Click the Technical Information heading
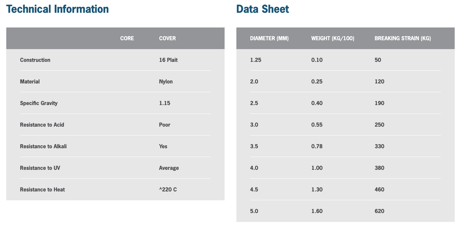The width and height of the screenshot is (459, 225). (57, 9)
